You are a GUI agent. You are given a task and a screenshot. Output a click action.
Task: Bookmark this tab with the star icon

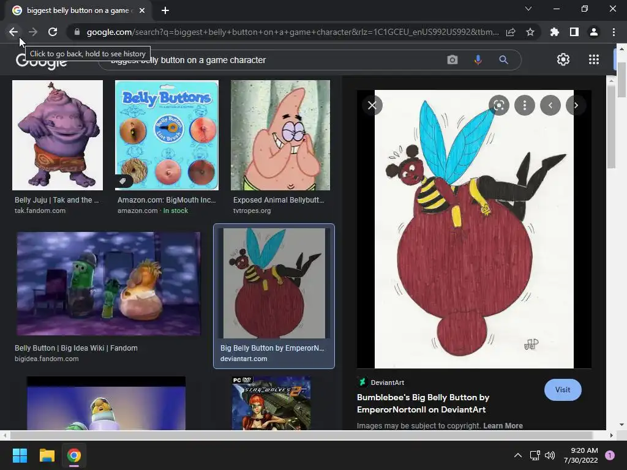pyautogui.click(x=530, y=32)
